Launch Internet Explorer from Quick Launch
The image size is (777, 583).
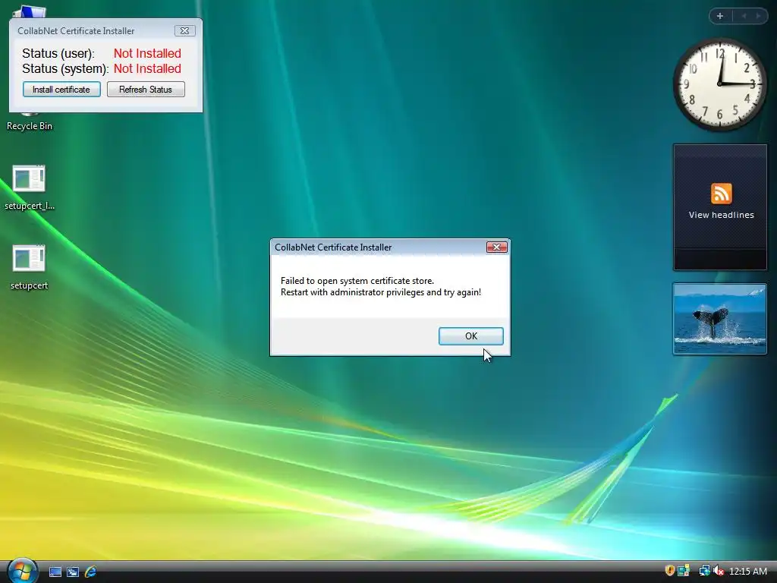90,572
